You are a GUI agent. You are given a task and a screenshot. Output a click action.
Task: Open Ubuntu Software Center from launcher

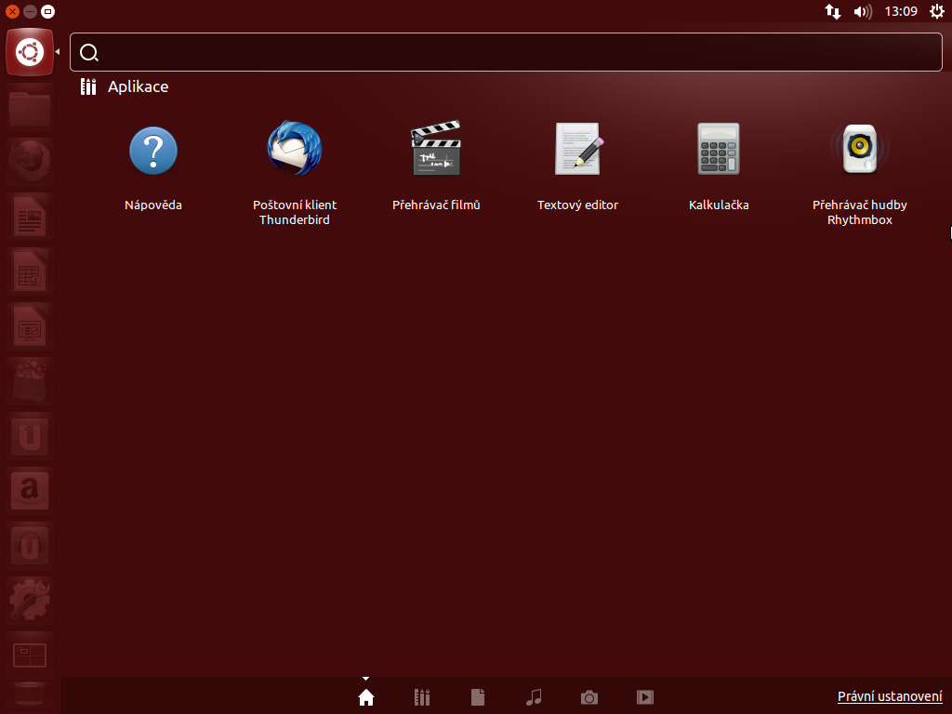click(x=30, y=381)
